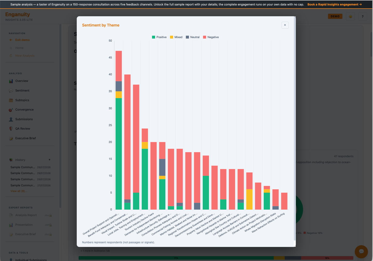Viewport: 373px width, 261px height.
Task: Click the Executive Brief icon in Analysis
Action: (11, 138)
